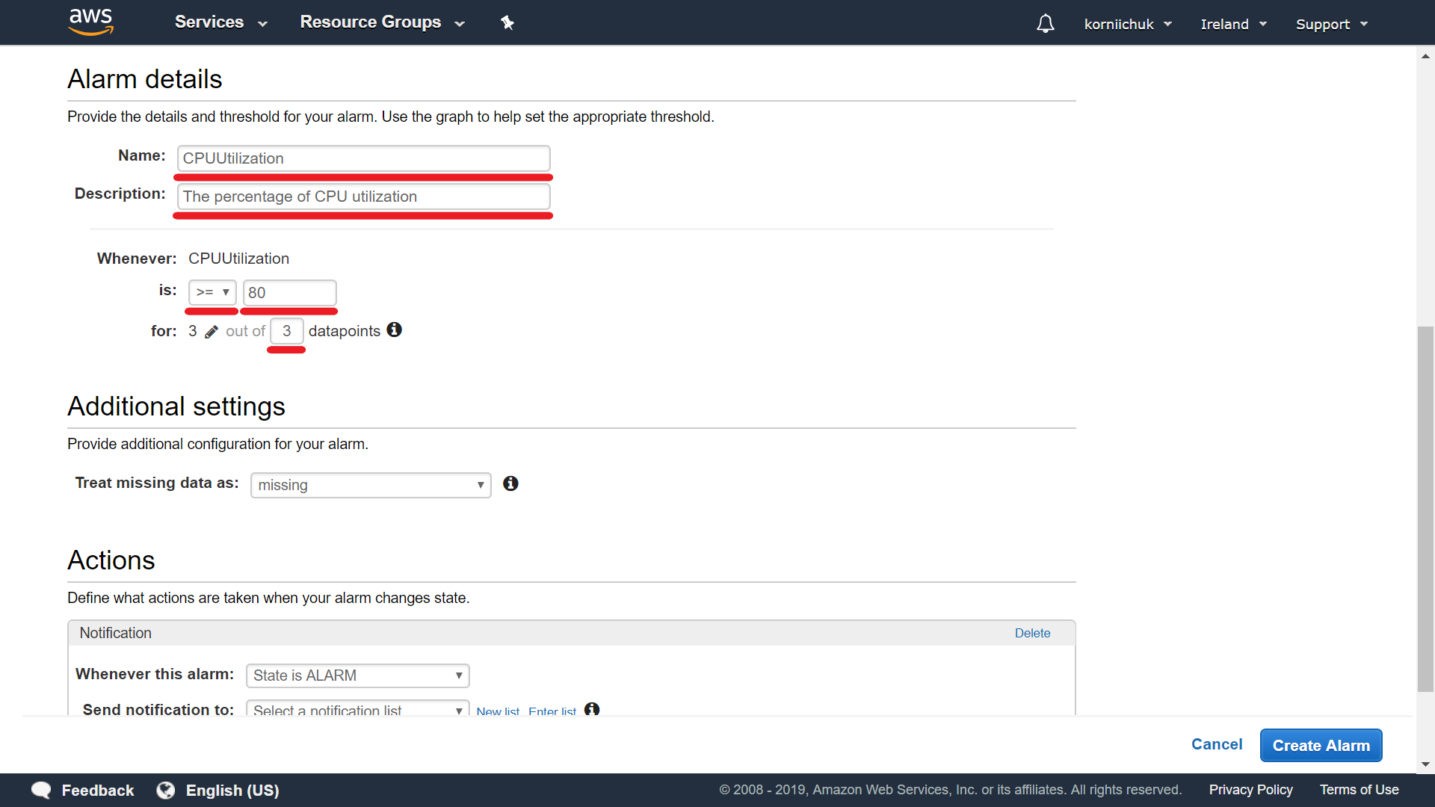Click Delete link in Notification panel
1435x807 pixels.
coord(1032,633)
